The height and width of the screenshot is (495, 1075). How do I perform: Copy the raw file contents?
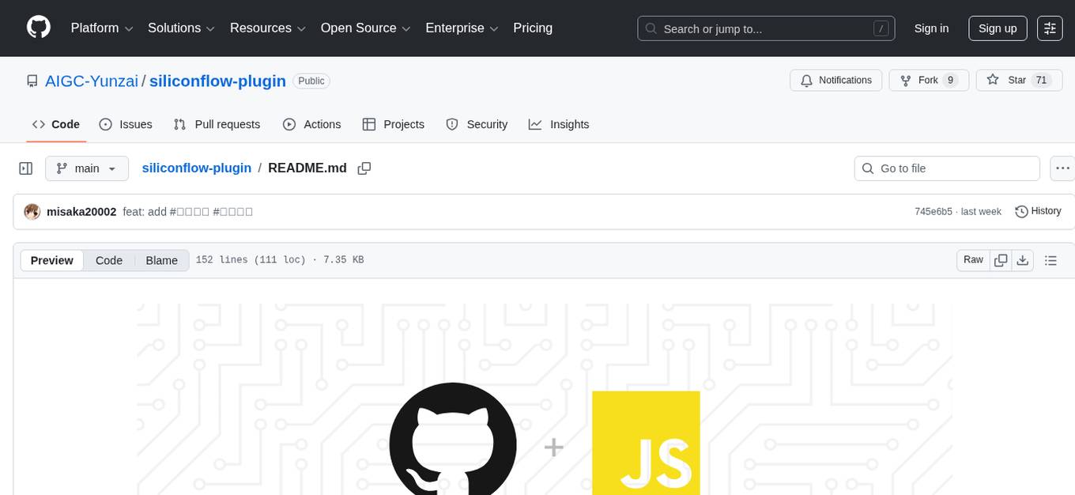click(1001, 259)
